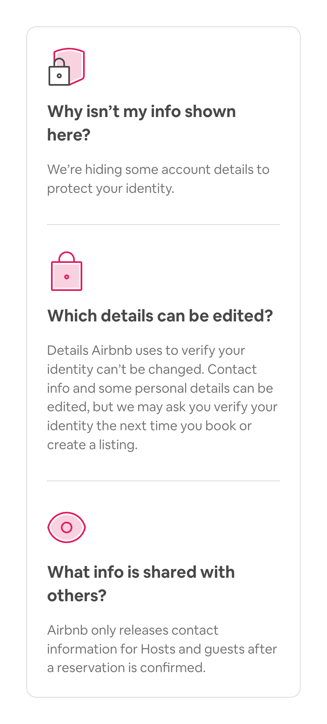Click the phrase 'create a listing'
Image resolution: width=327 pixels, height=724 pixels.
[92, 445]
